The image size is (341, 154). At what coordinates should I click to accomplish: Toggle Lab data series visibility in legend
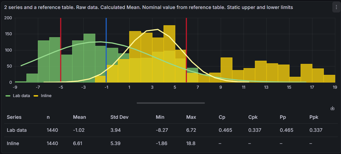point(21,96)
